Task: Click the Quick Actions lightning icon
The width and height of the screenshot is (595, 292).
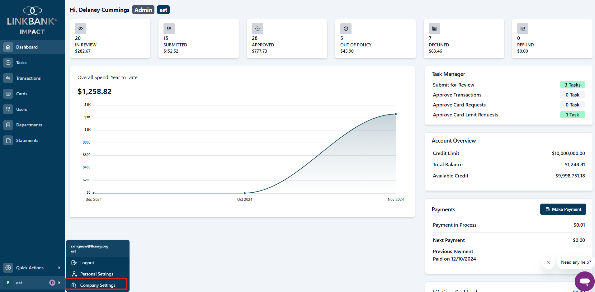Action: click(8, 268)
